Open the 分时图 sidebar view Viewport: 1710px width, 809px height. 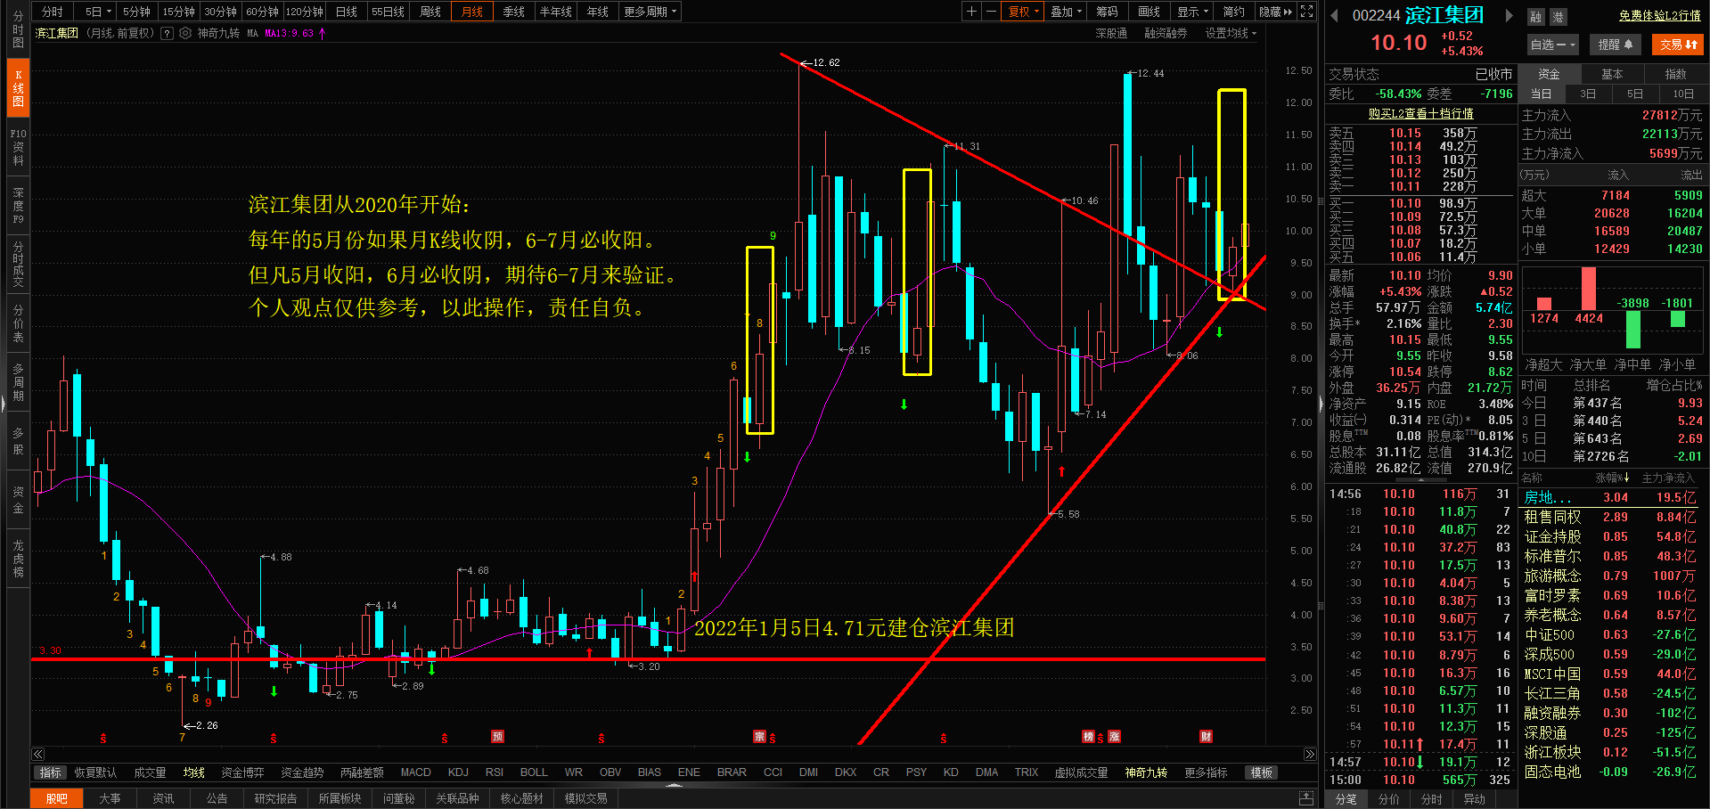point(18,29)
